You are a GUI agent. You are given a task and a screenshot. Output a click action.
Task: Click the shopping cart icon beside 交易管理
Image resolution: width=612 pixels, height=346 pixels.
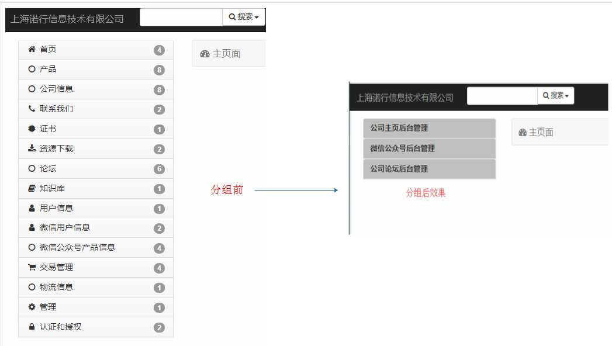(x=32, y=267)
